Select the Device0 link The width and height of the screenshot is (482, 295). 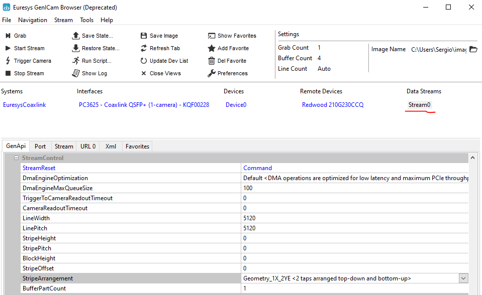pyautogui.click(x=236, y=105)
